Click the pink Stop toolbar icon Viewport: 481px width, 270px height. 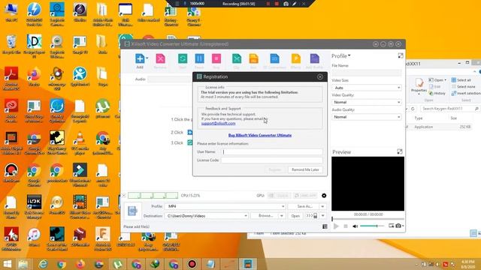pos(216,58)
